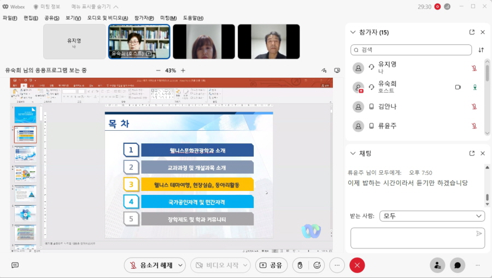Toggle 김안나 muted microphone icon

[474, 107]
